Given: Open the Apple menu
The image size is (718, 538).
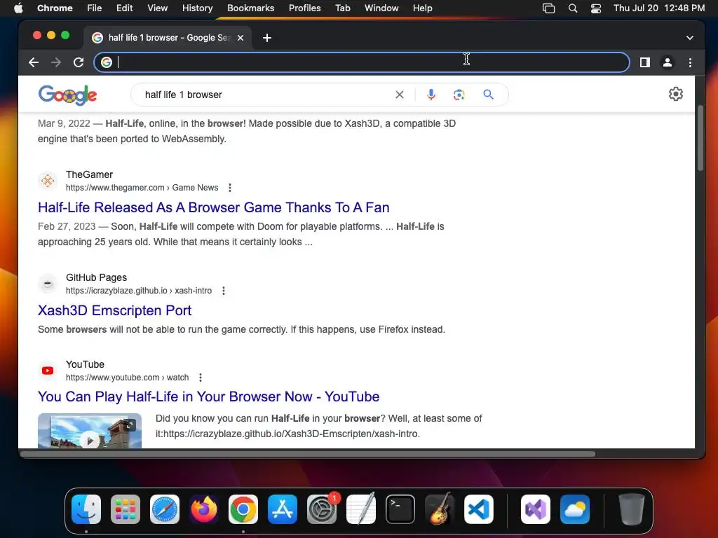Looking at the screenshot, I should [x=18, y=8].
